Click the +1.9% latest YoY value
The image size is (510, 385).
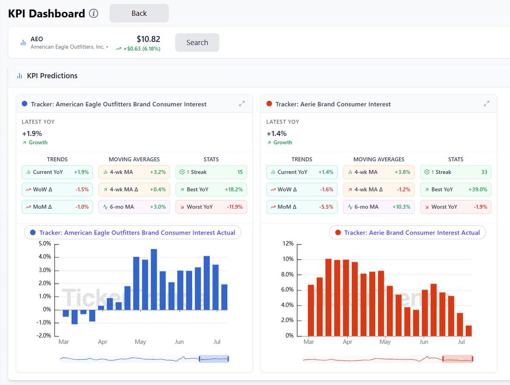(32, 133)
